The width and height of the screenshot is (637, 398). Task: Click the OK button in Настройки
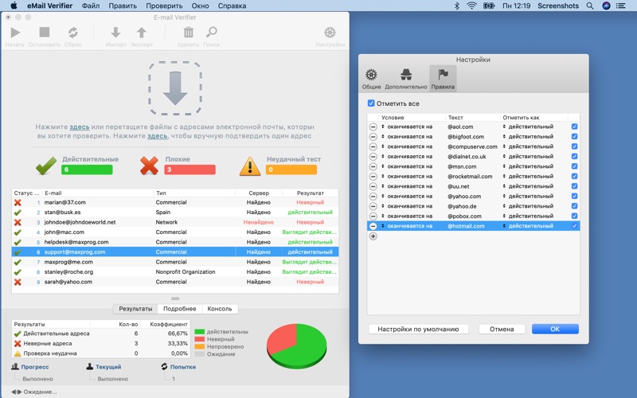[x=555, y=329]
